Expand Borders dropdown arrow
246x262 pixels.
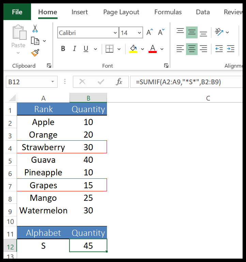[119, 49]
